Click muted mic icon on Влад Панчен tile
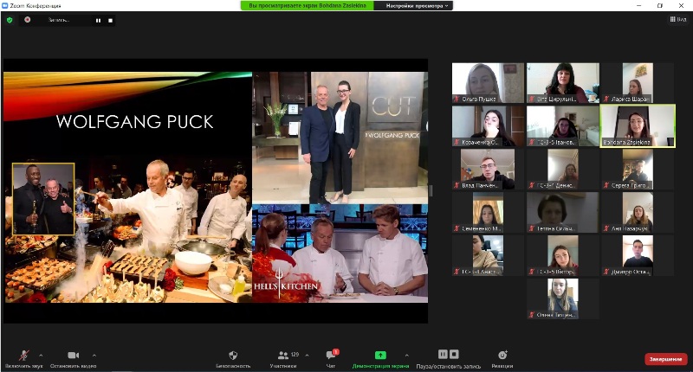Viewport: 693px width, 372px height. click(x=457, y=185)
